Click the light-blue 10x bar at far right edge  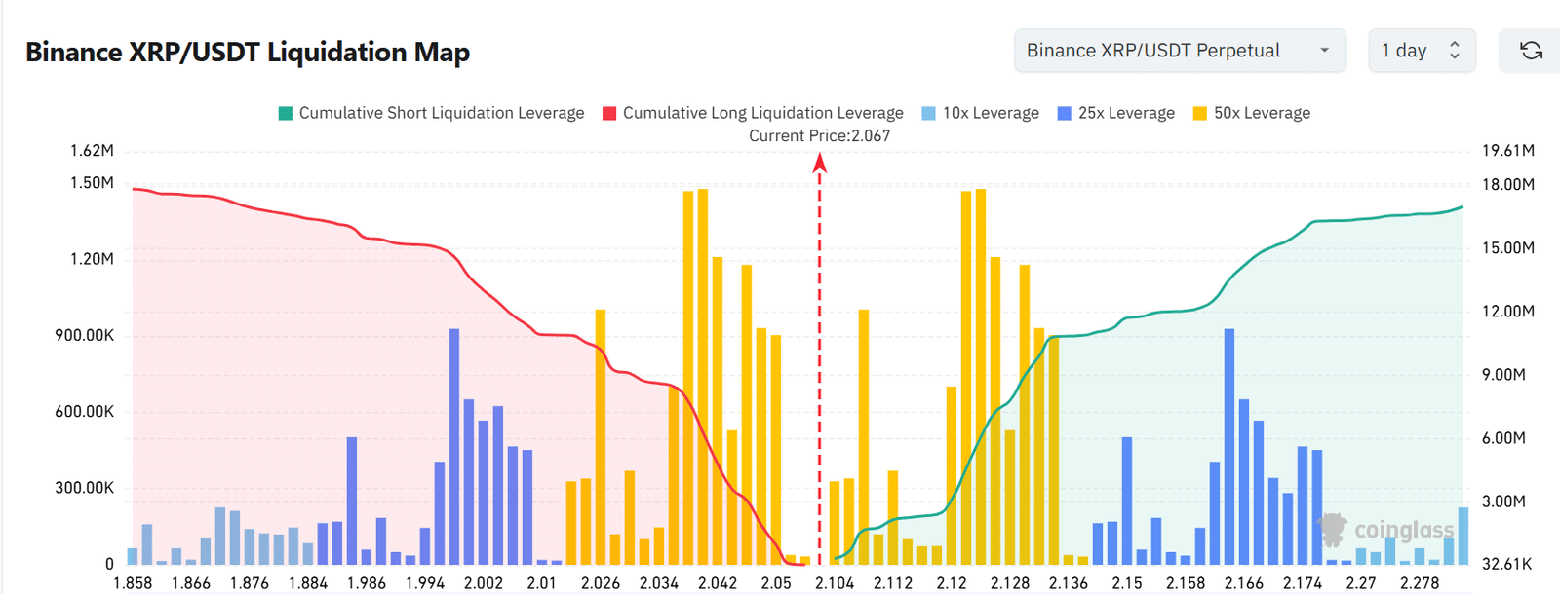click(x=1462, y=536)
